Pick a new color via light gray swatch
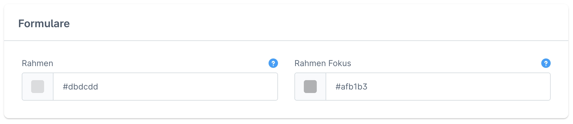573x124 pixels. point(38,87)
